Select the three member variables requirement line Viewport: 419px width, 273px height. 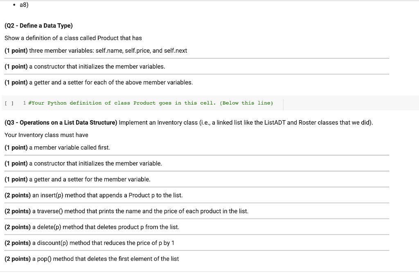(96, 51)
